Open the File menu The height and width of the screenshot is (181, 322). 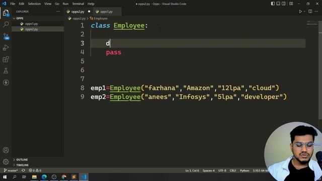click(x=13, y=4)
